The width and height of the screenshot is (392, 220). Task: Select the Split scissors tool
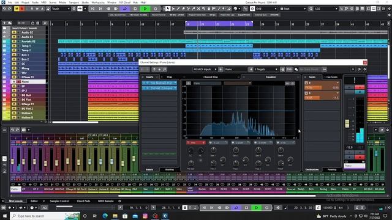click(189, 9)
